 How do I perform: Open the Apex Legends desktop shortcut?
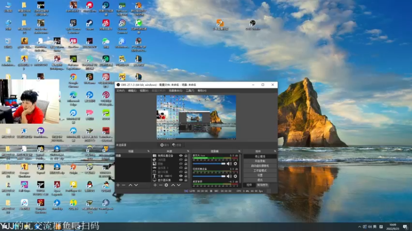[57, 188]
